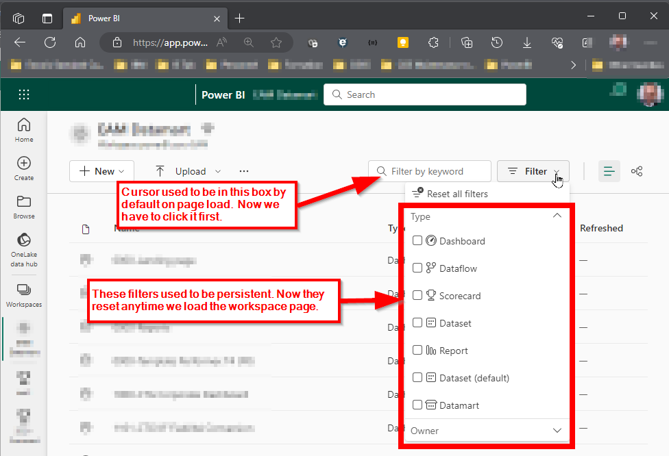Click the Filter by keyword box
This screenshot has height=456, width=669.
[x=430, y=171]
